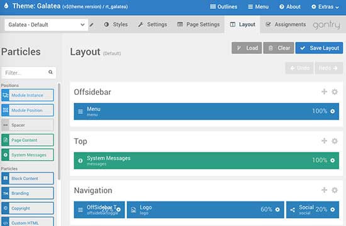The height and width of the screenshot is (226, 346).
Task: Select the Spacer particle
Action: [x=28, y=125]
